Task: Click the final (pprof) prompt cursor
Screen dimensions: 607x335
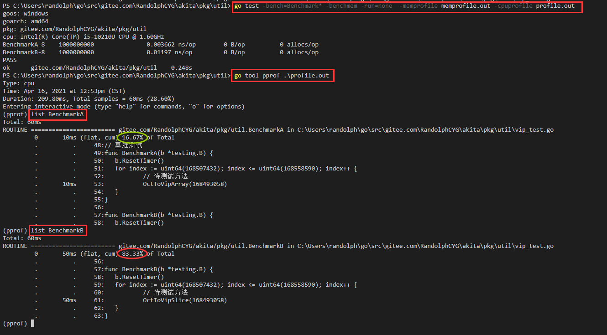Action: click(32, 324)
